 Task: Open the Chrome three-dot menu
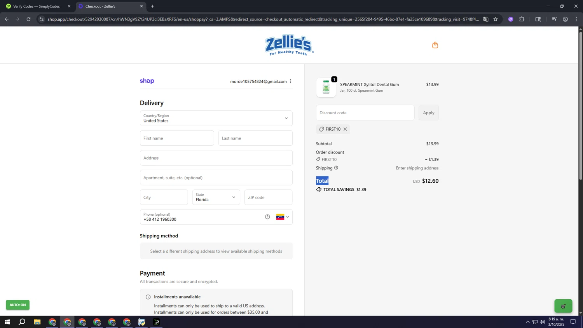pyautogui.click(x=576, y=19)
